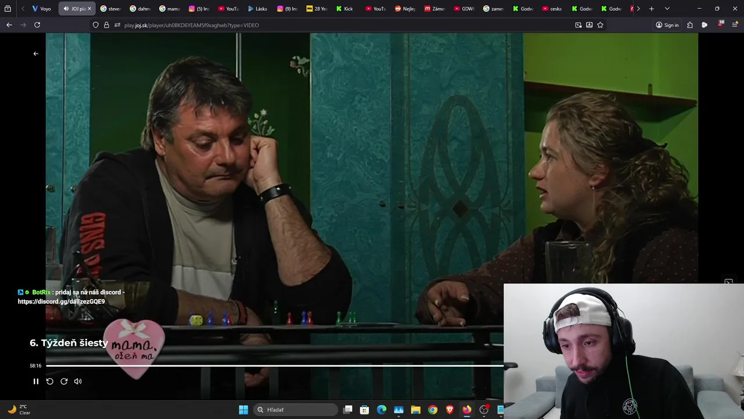Open the tracking protection shield icon
This screenshot has width=744, height=419.
96,25
